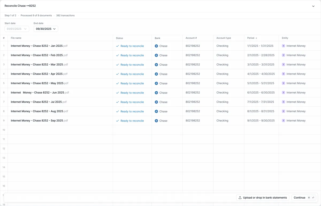
Task: Click the entity badge icon in Feb 2025 row
Action: pyautogui.click(x=284, y=55)
